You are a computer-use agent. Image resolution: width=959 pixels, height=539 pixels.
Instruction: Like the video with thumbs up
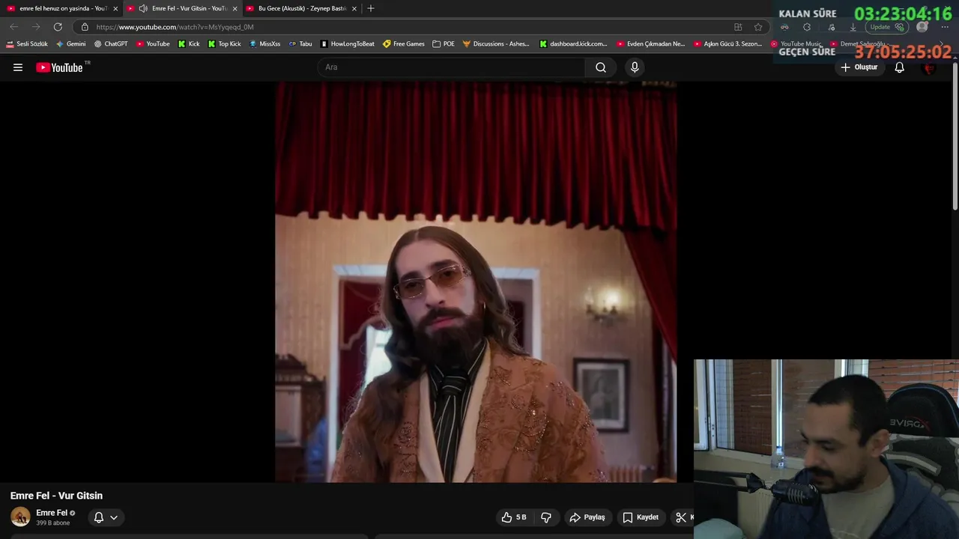tap(514, 517)
